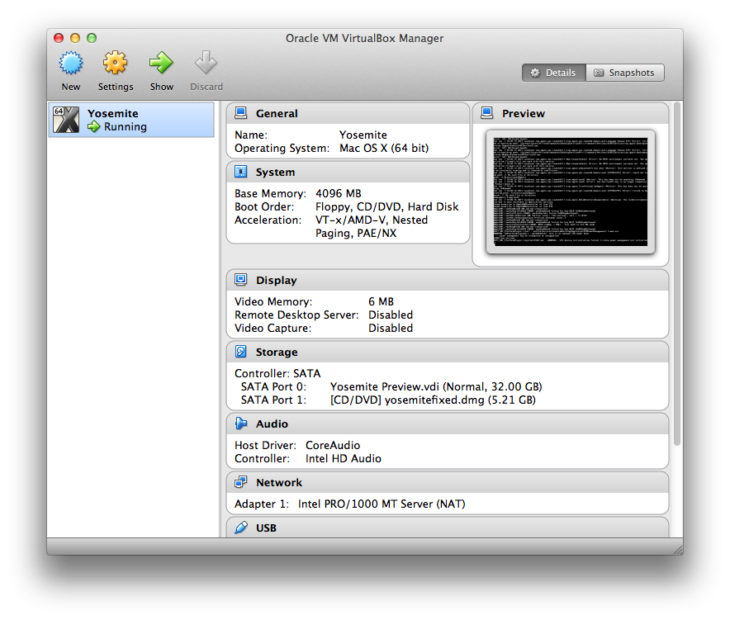Click the VM preview thumbnail
The height and width of the screenshot is (620, 730).
570,192
